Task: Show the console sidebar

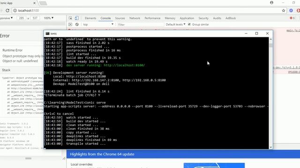Action: pyautogui.click(x=70, y=24)
